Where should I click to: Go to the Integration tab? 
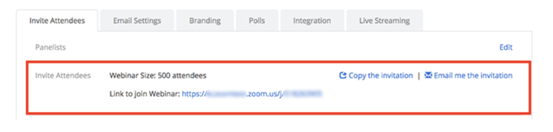click(312, 21)
